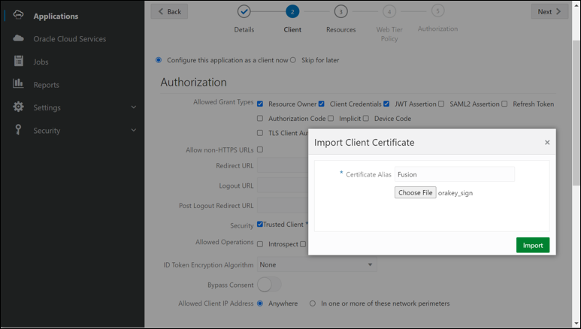This screenshot has height=329, width=581.
Task: Click the completed Details step circle
Action: pos(244,11)
